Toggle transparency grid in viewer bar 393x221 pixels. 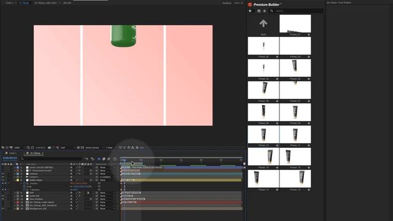[82, 147]
